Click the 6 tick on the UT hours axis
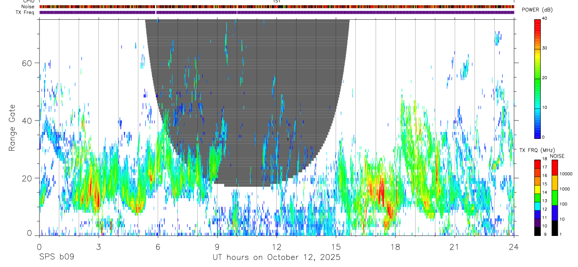This screenshot has height=267, width=578. pyautogui.click(x=158, y=246)
